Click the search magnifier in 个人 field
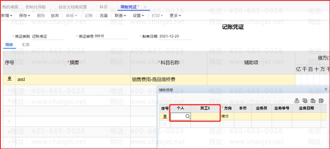 click(187, 117)
